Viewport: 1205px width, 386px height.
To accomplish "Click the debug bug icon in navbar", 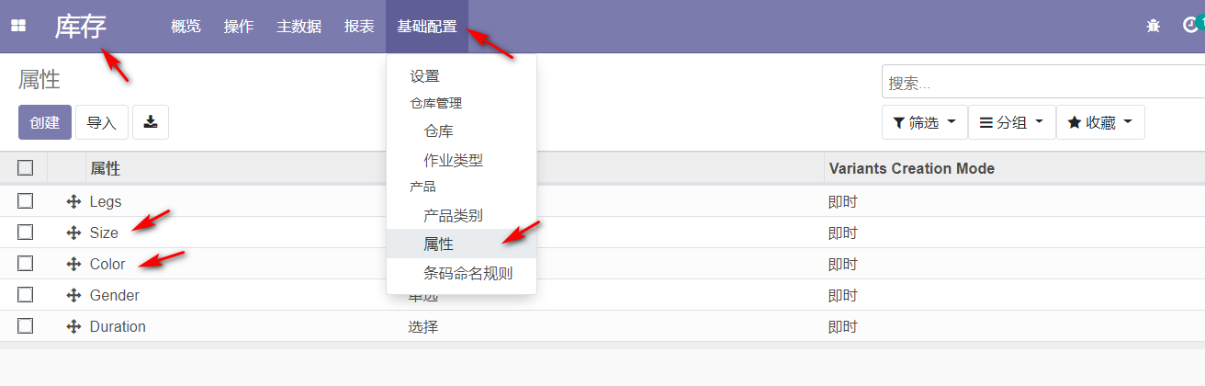I will coord(1154,27).
